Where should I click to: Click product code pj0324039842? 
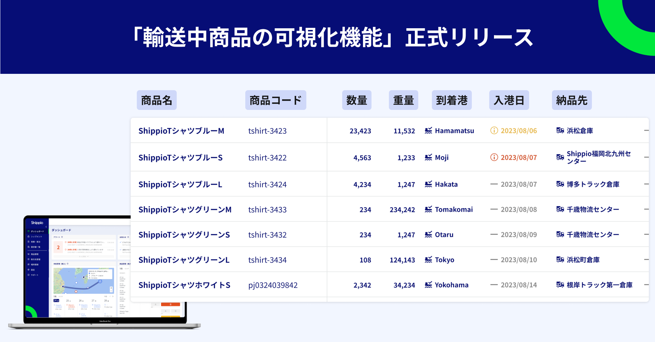pos(273,286)
